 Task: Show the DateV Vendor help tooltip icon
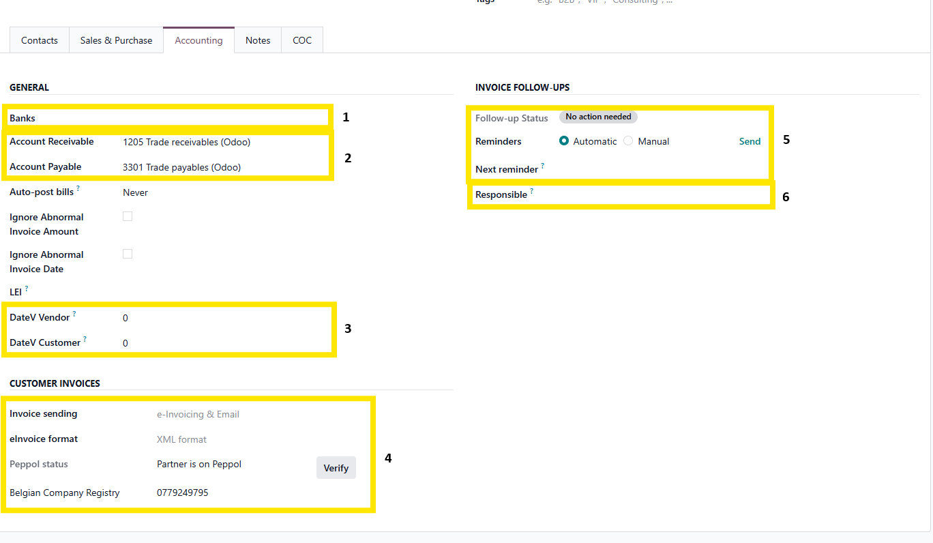coord(74,314)
